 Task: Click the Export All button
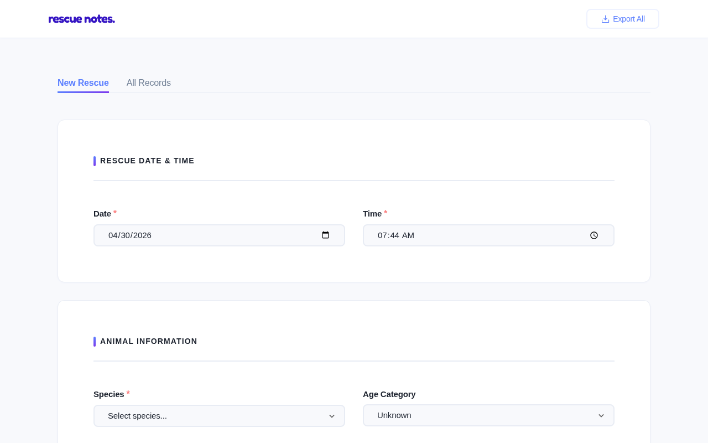623,19
